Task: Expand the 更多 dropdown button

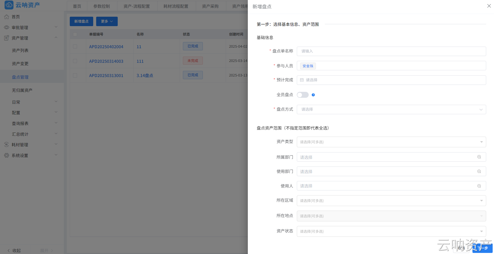Action: pos(107,21)
